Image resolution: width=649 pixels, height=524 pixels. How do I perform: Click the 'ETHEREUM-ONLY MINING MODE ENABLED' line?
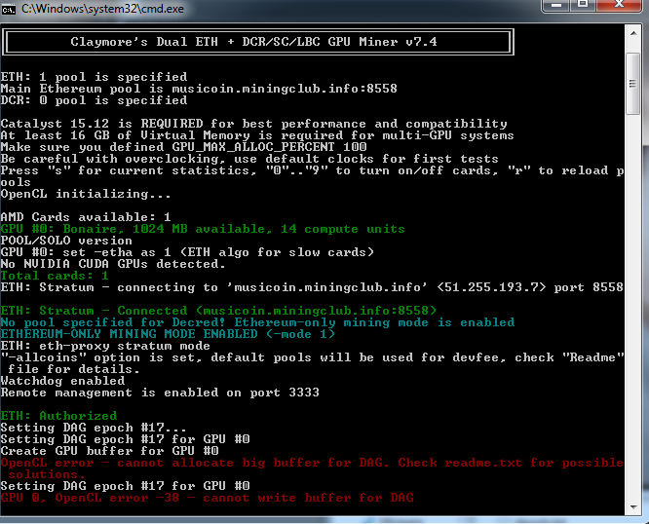[168, 334]
